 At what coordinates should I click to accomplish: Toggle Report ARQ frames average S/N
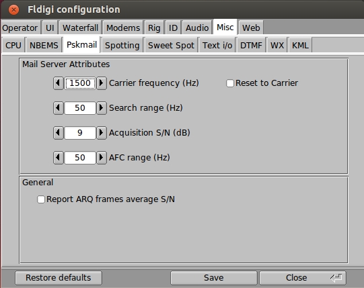point(41,199)
